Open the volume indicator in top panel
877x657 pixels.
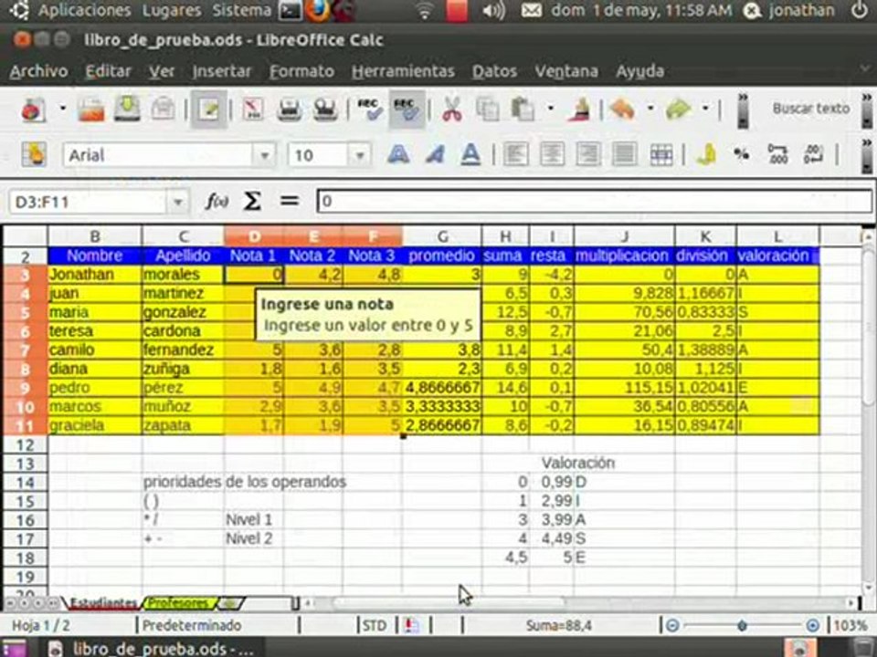[493, 11]
